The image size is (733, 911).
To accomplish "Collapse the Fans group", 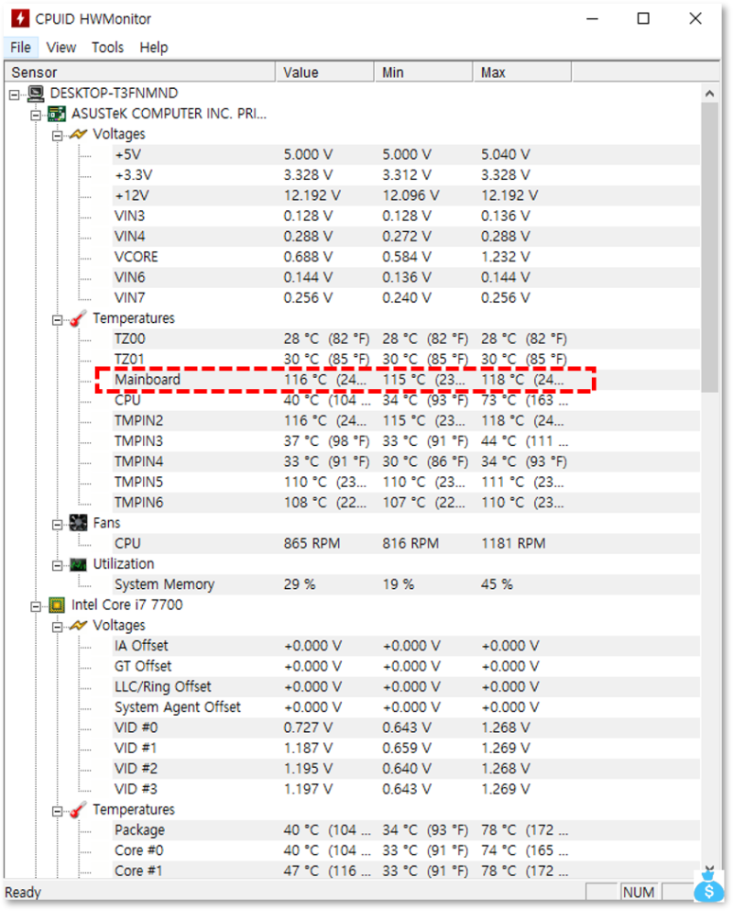I will click(x=58, y=524).
